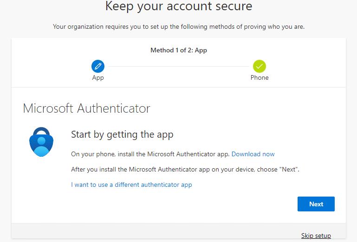Click the "Microsoft Authenticator" section heading

(x=86, y=108)
